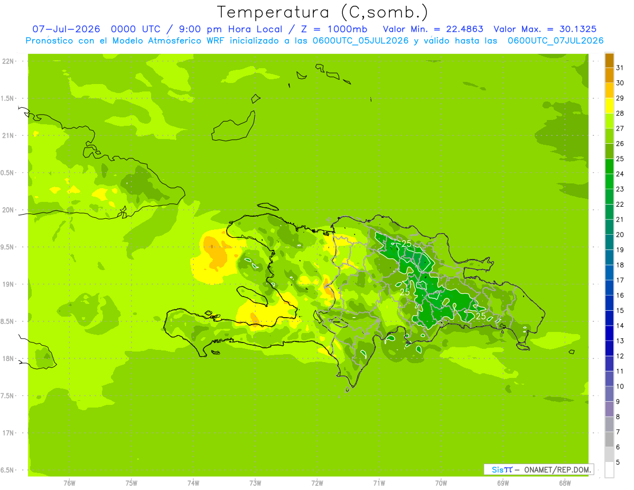Viewport: 634px width, 490px height.
Task: Click the '21N' latitude axis label
Action: click(8, 136)
